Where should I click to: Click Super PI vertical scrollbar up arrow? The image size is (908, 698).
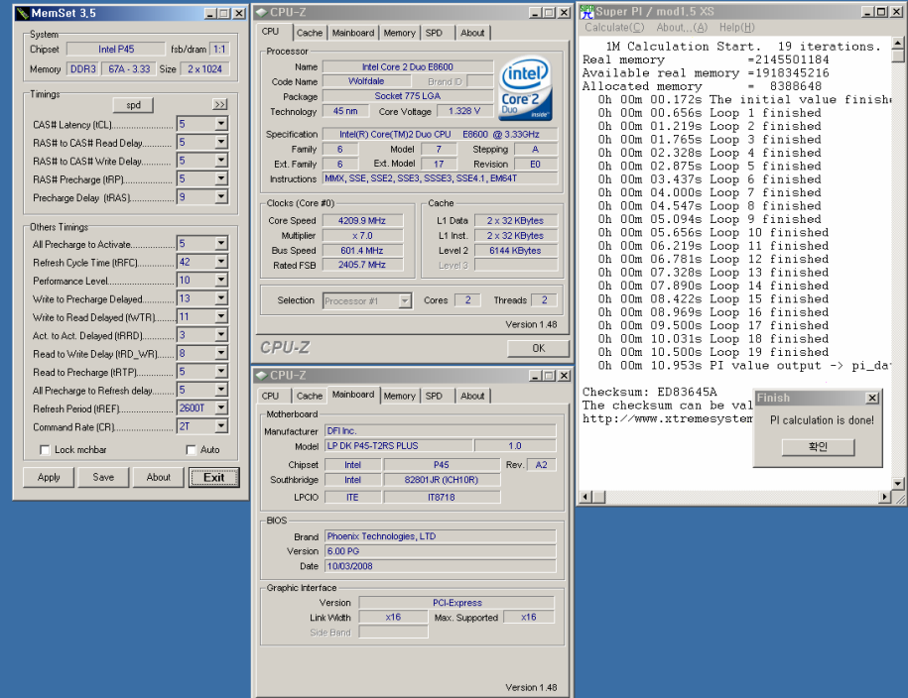[897, 43]
